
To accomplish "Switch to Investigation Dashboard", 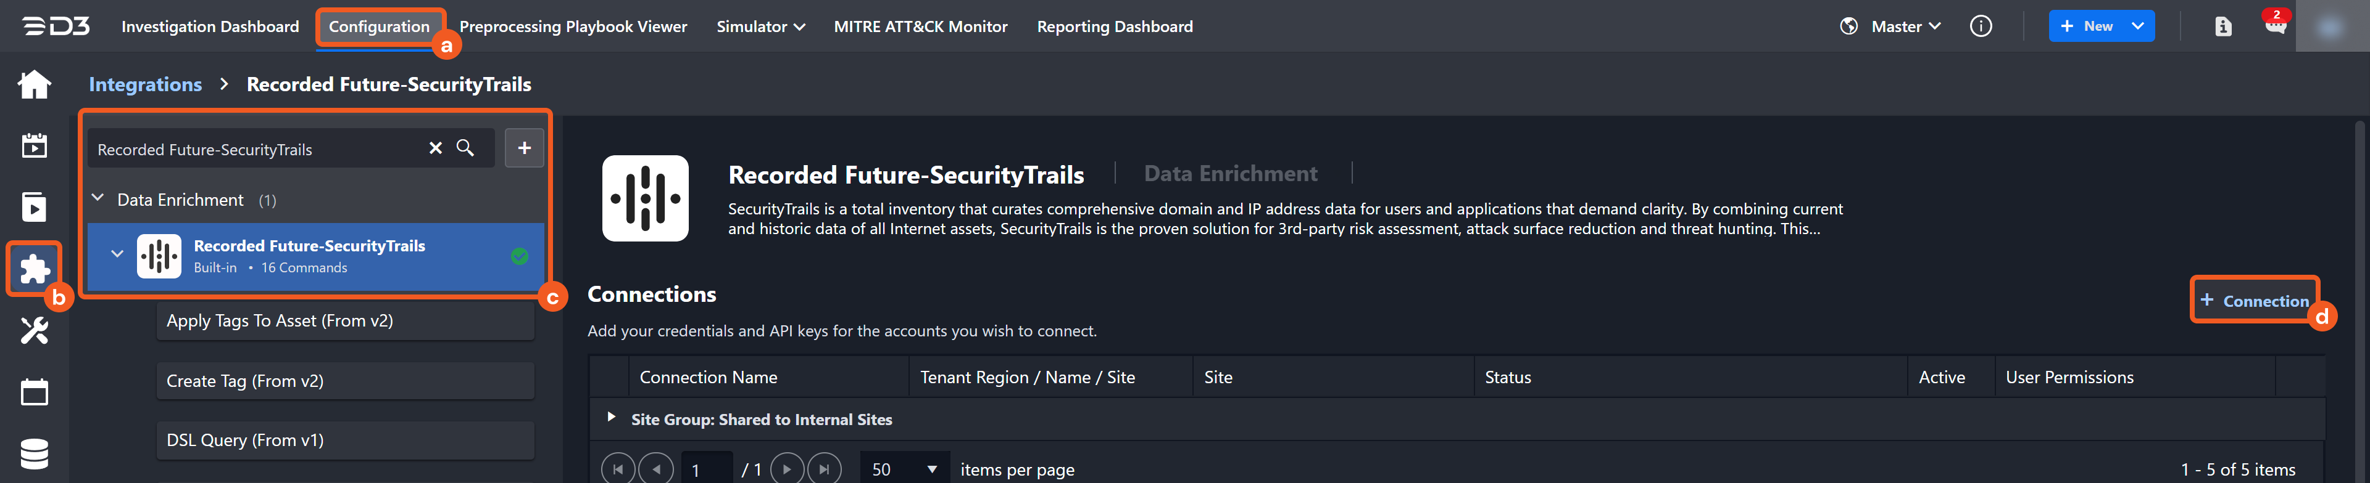I will point(210,26).
